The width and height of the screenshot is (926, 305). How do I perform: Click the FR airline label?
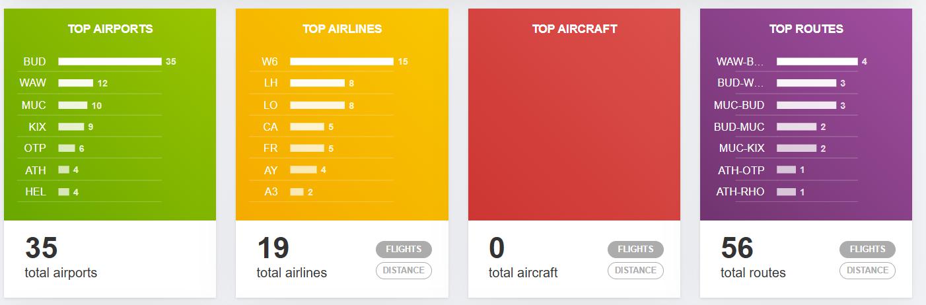[270, 149]
